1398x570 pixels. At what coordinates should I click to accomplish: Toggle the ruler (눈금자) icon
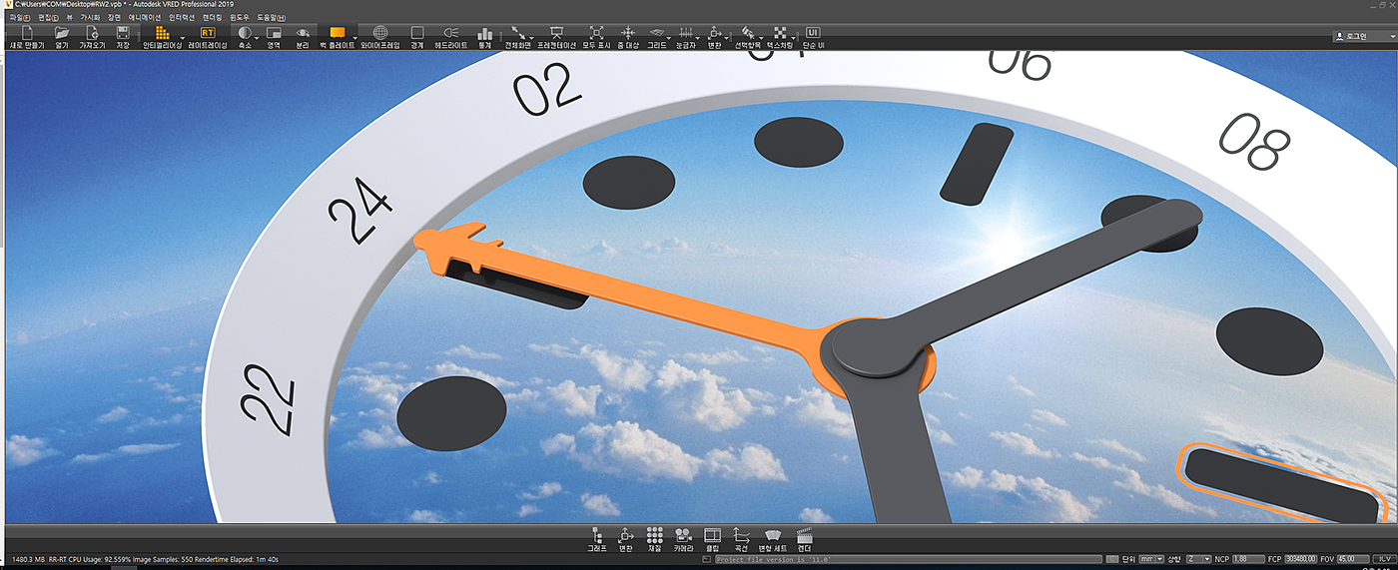click(686, 33)
